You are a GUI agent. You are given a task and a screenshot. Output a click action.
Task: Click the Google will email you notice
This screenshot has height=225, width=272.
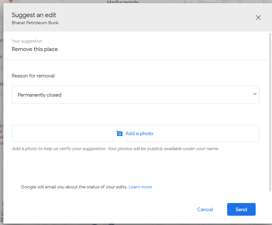pos(74,187)
